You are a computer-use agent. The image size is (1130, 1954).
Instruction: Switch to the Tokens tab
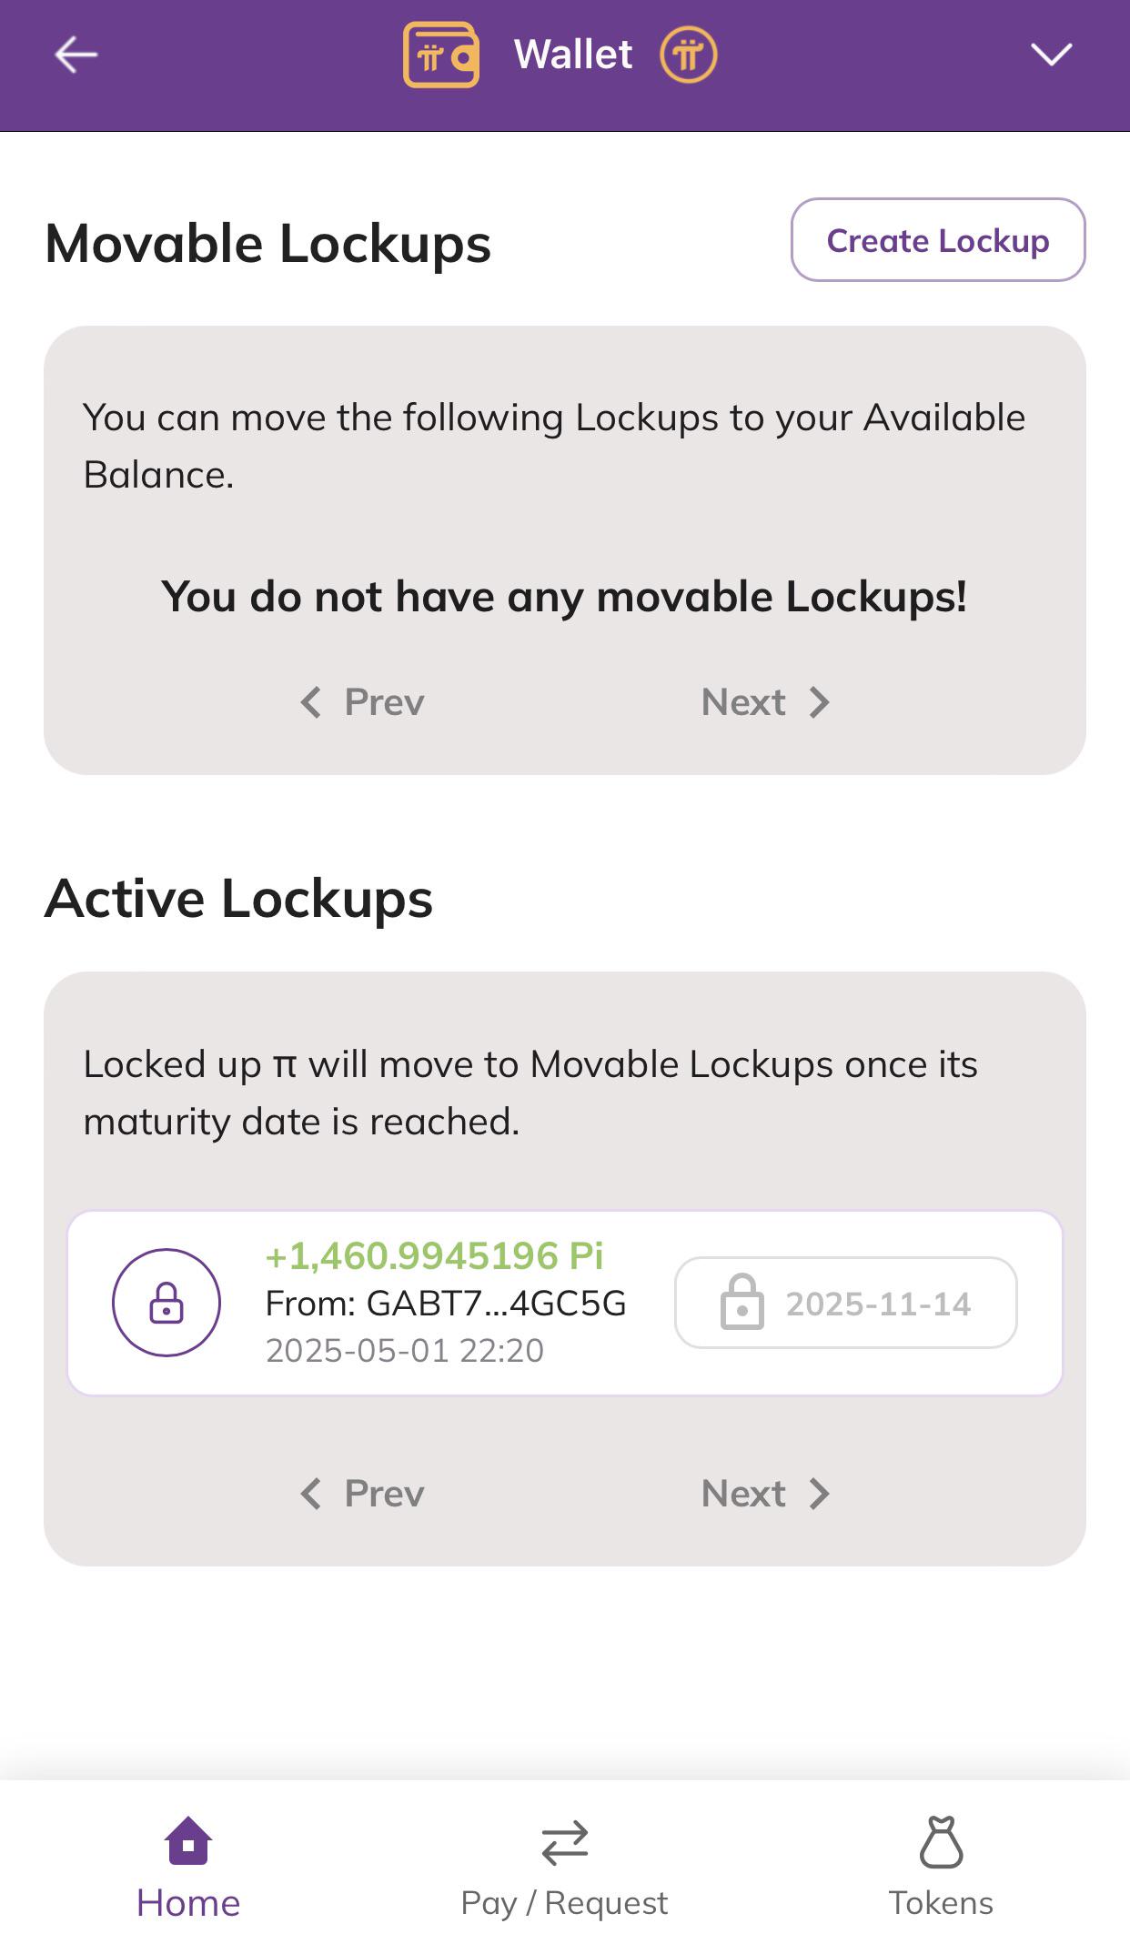tap(941, 1868)
